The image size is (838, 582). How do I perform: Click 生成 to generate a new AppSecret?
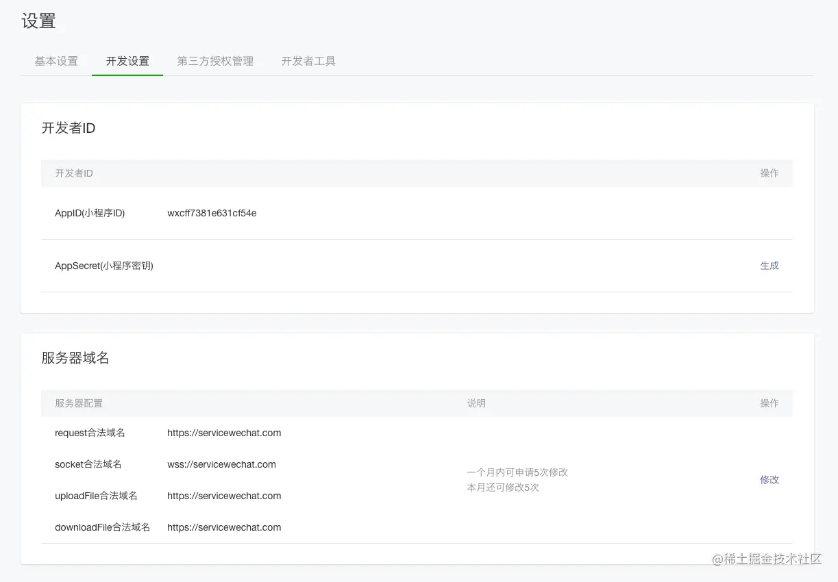coord(769,266)
